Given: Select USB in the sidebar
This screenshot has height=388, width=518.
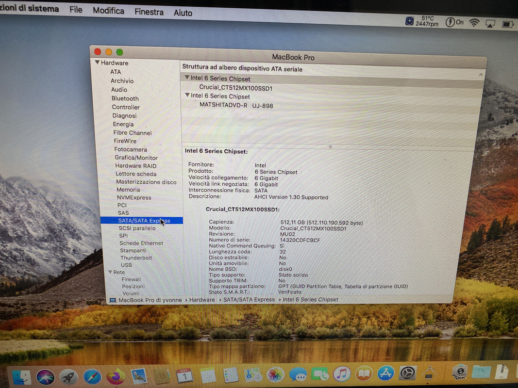Looking at the screenshot, I should pos(126,265).
